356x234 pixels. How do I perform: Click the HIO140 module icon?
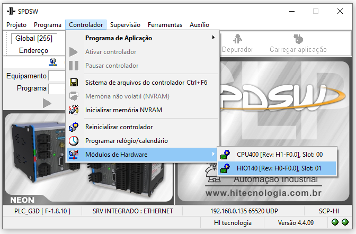(225, 168)
